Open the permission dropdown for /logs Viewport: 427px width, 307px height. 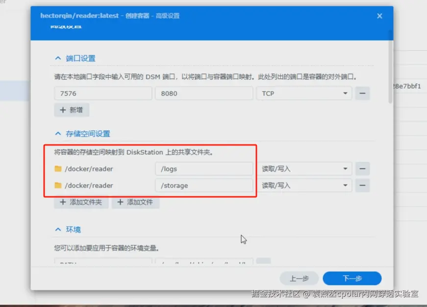tap(304, 168)
